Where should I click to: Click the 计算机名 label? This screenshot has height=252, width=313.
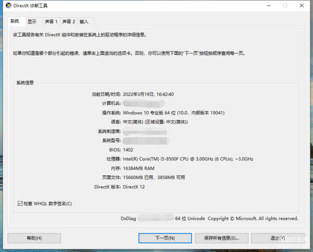[111, 104]
